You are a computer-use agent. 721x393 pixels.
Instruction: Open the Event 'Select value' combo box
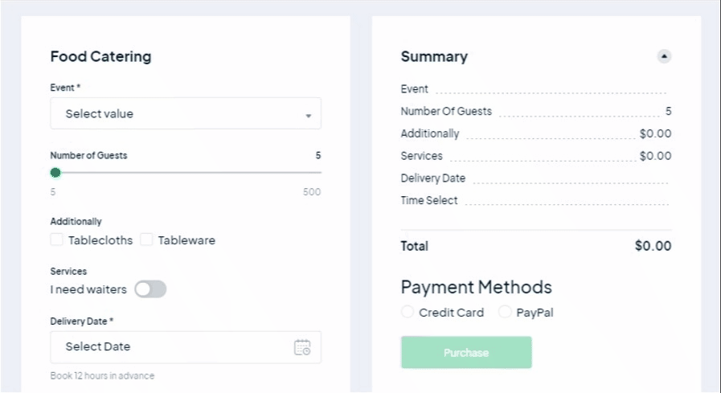point(185,114)
